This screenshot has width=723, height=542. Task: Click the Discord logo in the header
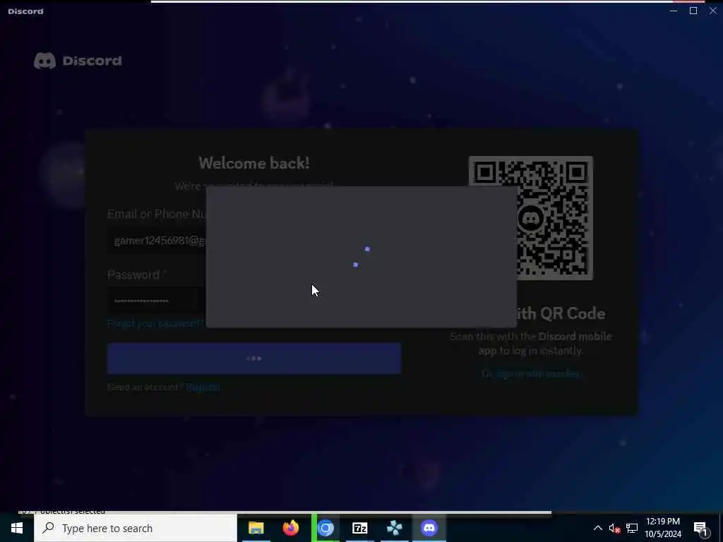[78, 61]
